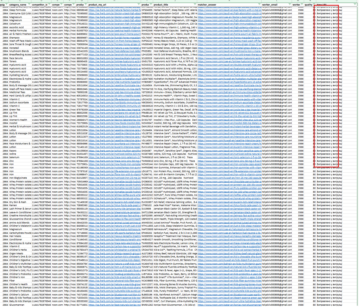Open the iherb isntree-hyaluronic-acid link
This screenshot has height=307, width=359.
(115, 61)
